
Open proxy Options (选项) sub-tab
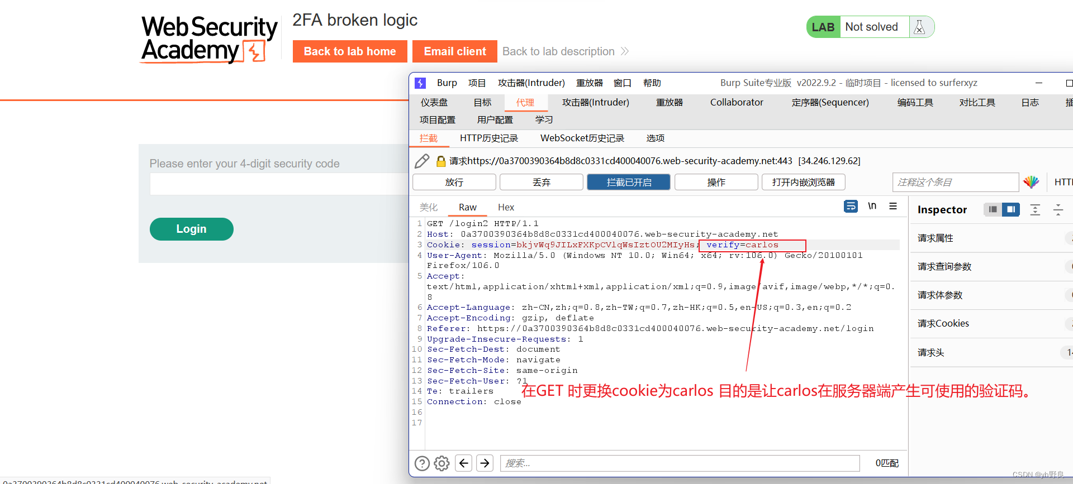point(655,138)
